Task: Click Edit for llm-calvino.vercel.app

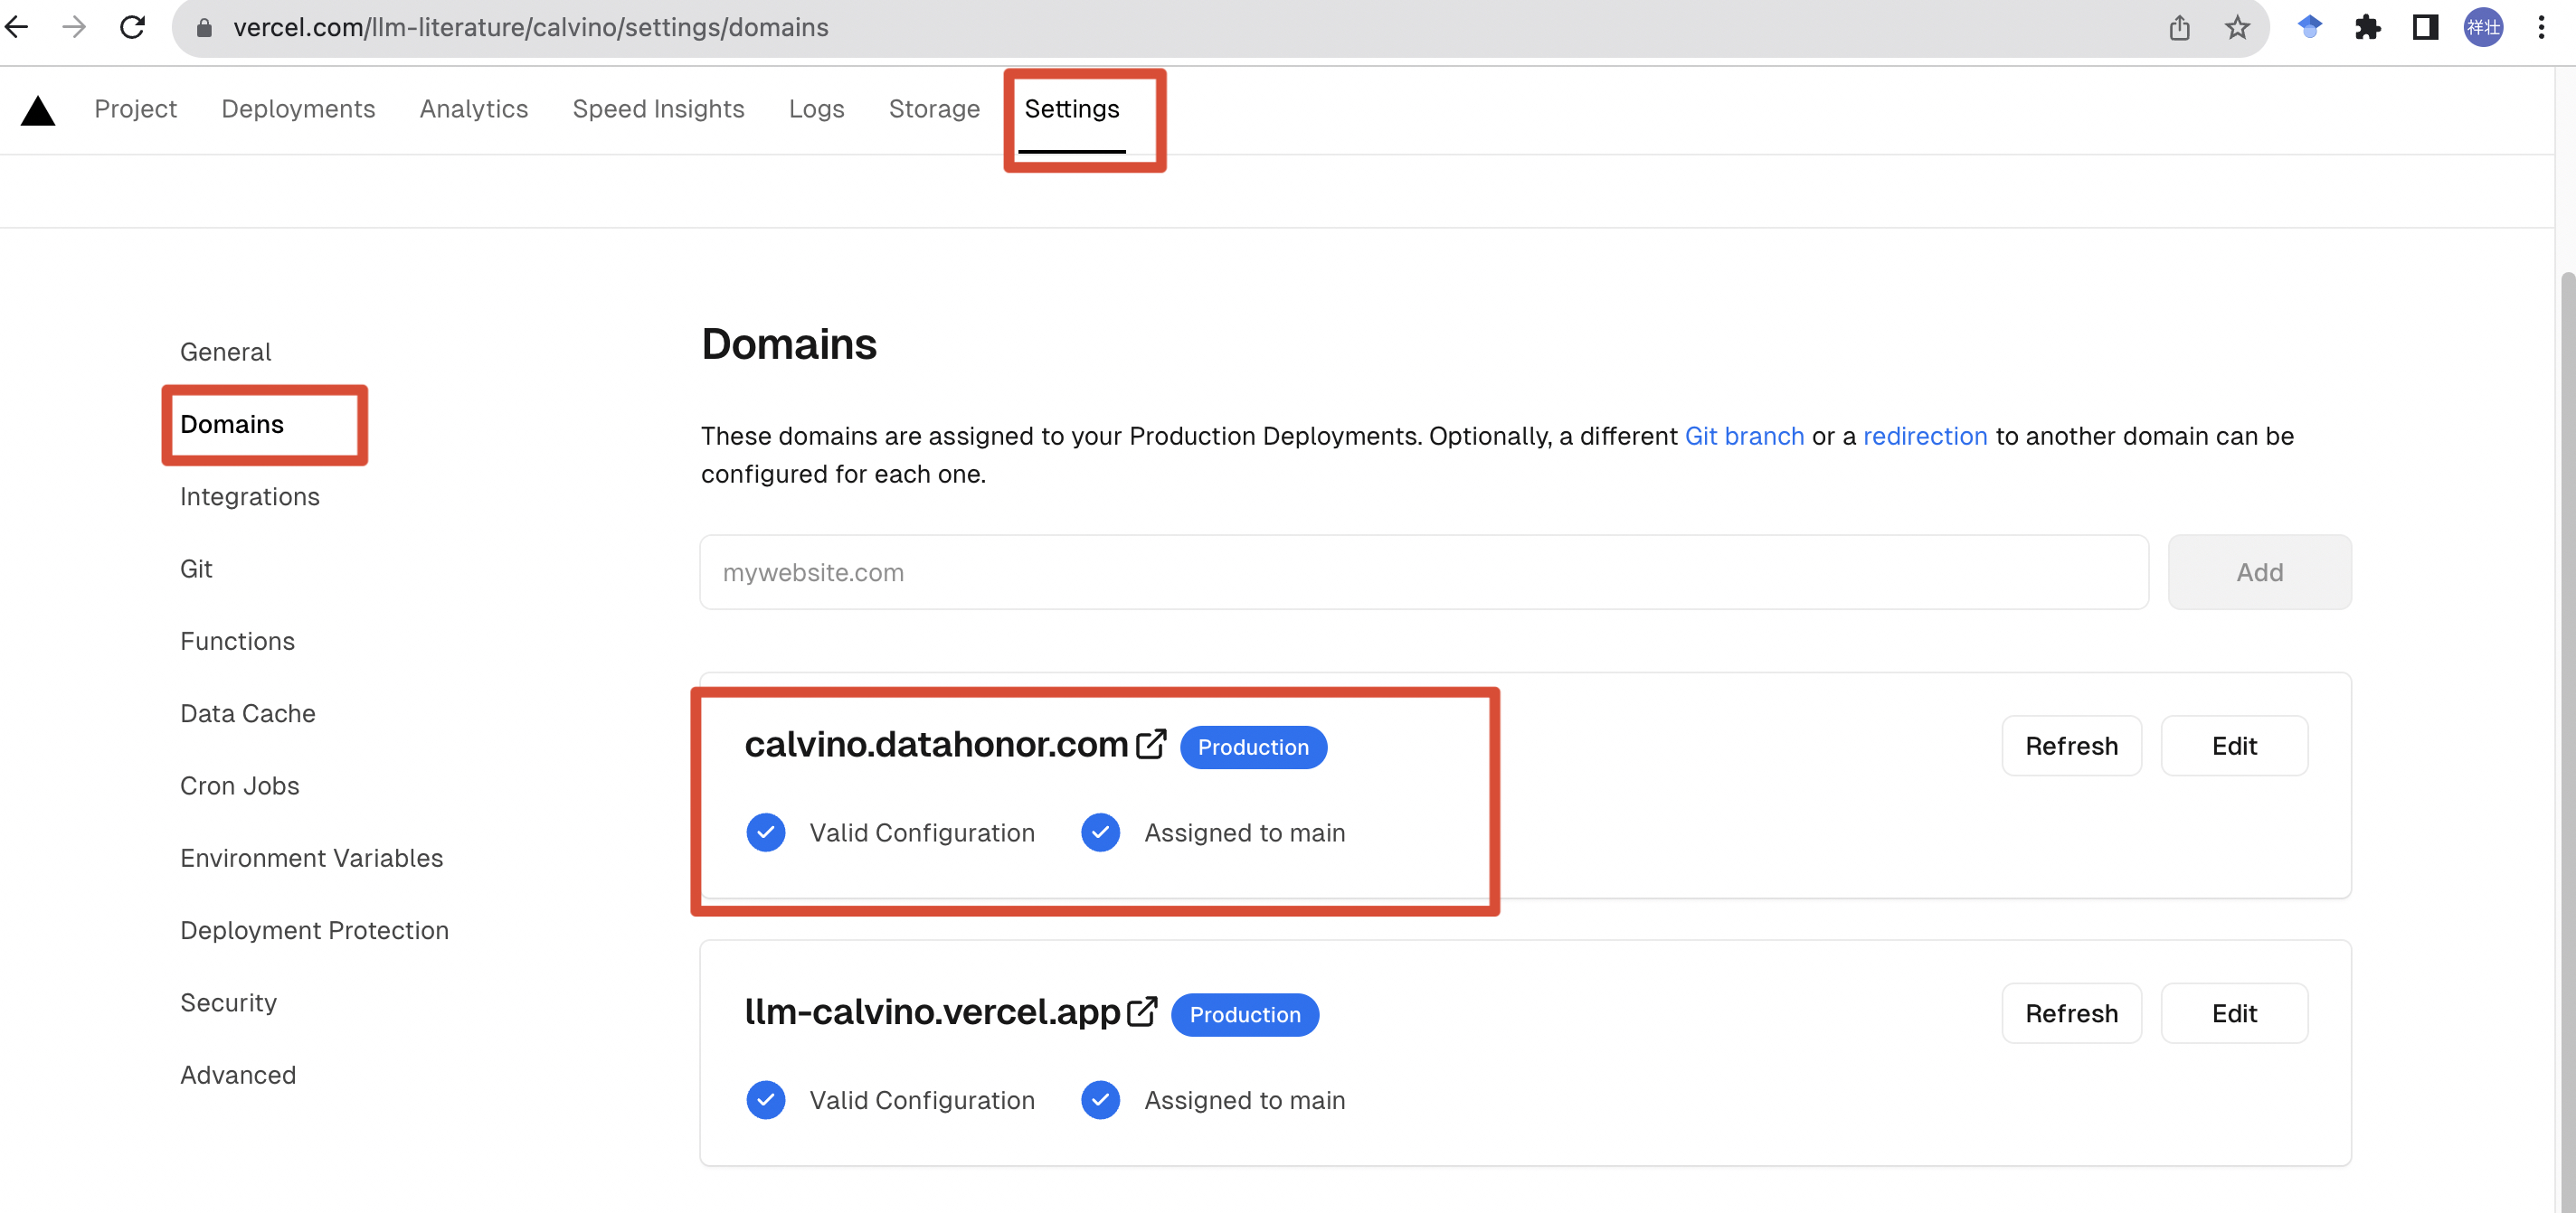Action: pyautogui.click(x=2233, y=1012)
